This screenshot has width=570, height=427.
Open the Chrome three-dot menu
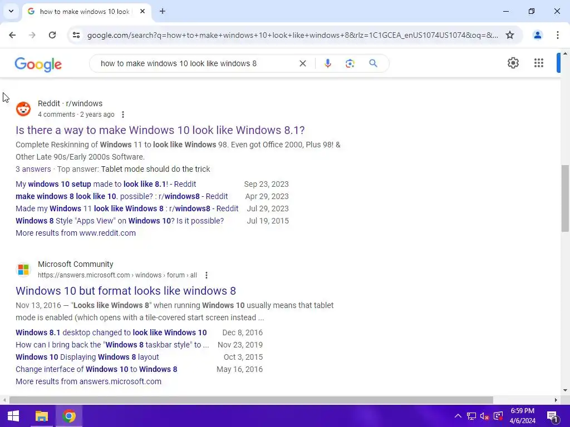(x=558, y=35)
